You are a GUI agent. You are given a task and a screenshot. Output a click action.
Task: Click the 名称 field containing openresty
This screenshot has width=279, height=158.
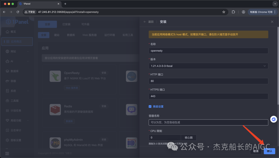click(x=208, y=51)
